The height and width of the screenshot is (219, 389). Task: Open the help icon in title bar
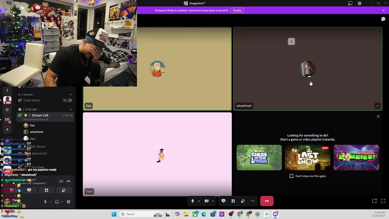pos(360,3)
